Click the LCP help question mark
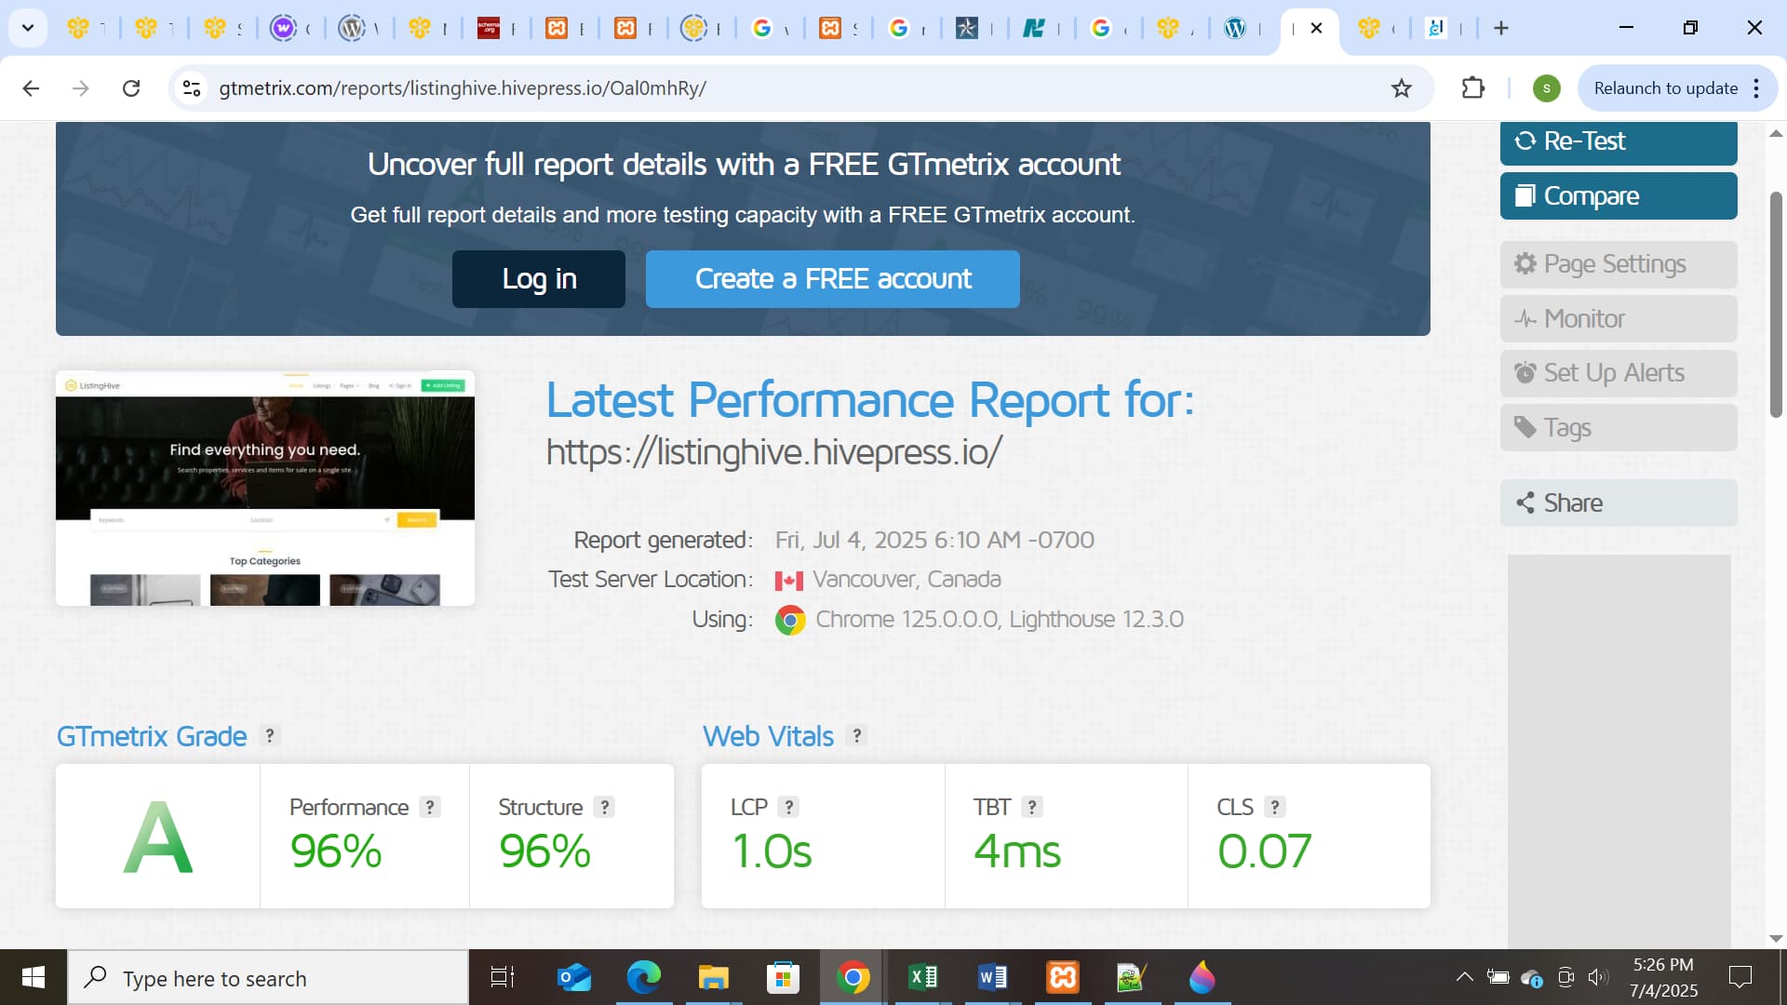 click(x=789, y=807)
